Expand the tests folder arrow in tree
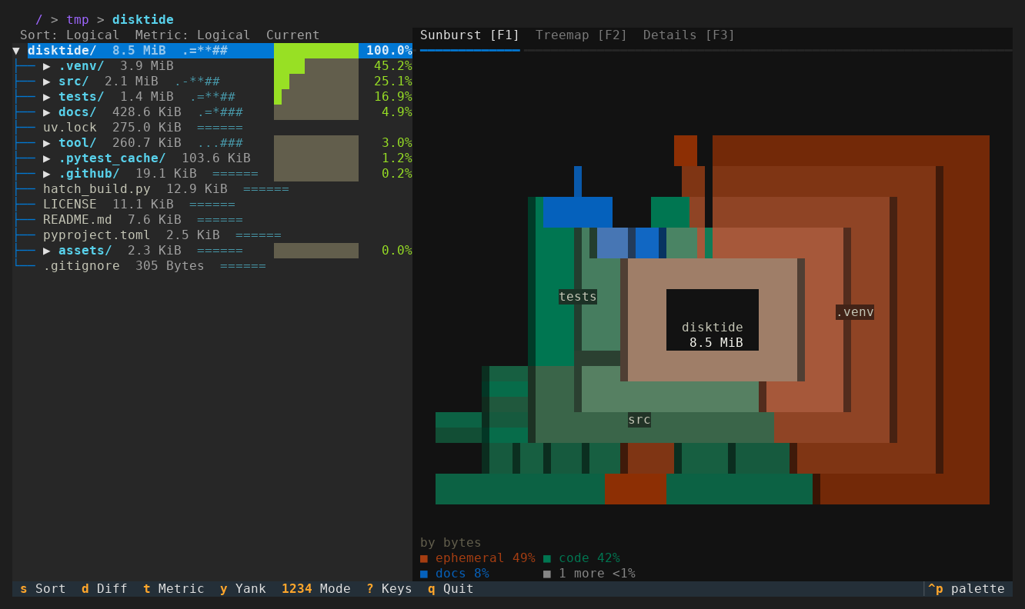Image resolution: width=1025 pixels, height=609 pixels. (47, 97)
